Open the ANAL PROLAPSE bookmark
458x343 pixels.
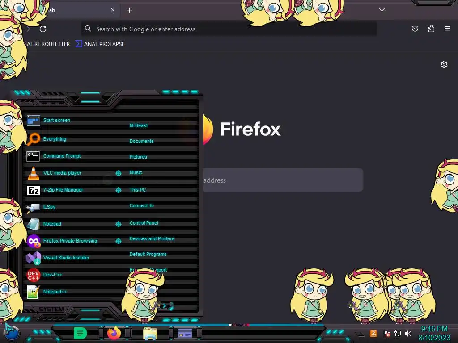click(100, 44)
